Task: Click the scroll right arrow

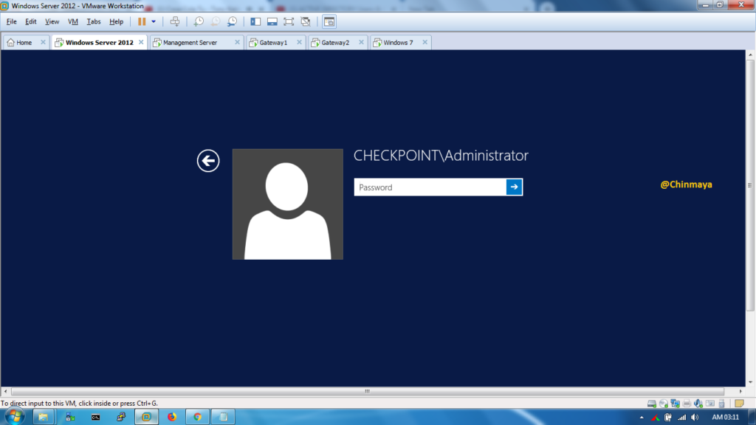Action: tap(740, 391)
